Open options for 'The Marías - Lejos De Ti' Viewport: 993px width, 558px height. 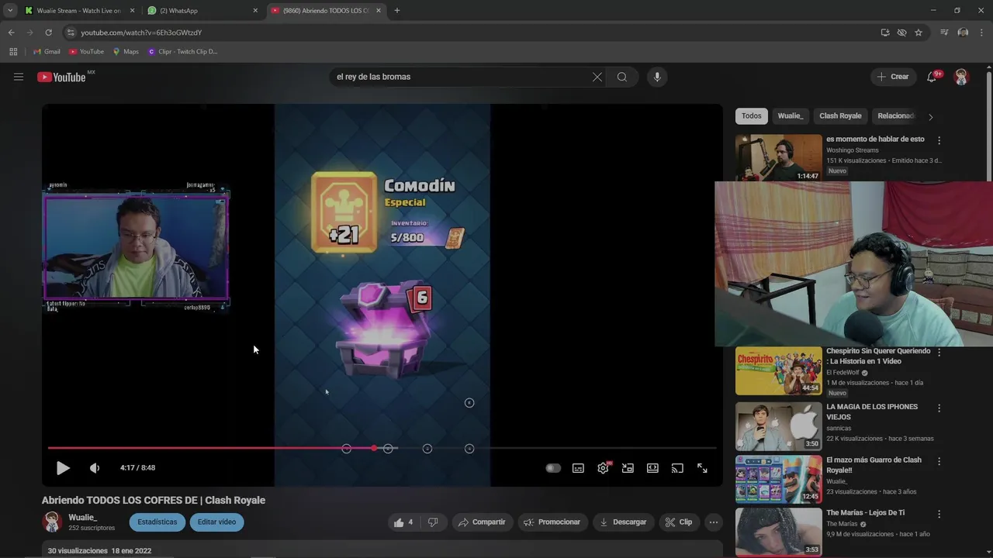[x=939, y=514]
